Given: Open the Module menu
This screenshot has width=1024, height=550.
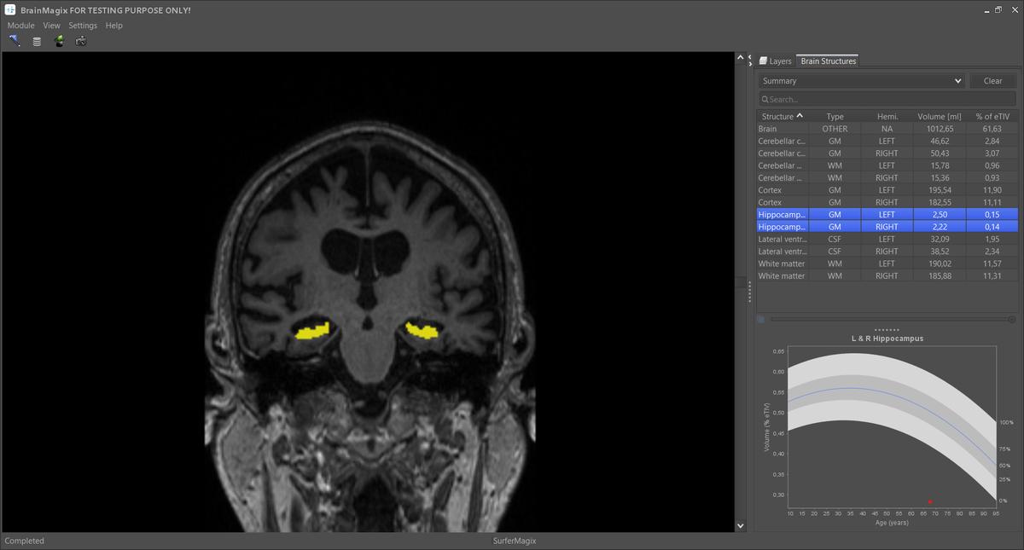Looking at the screenshot, I should [21, 26].
